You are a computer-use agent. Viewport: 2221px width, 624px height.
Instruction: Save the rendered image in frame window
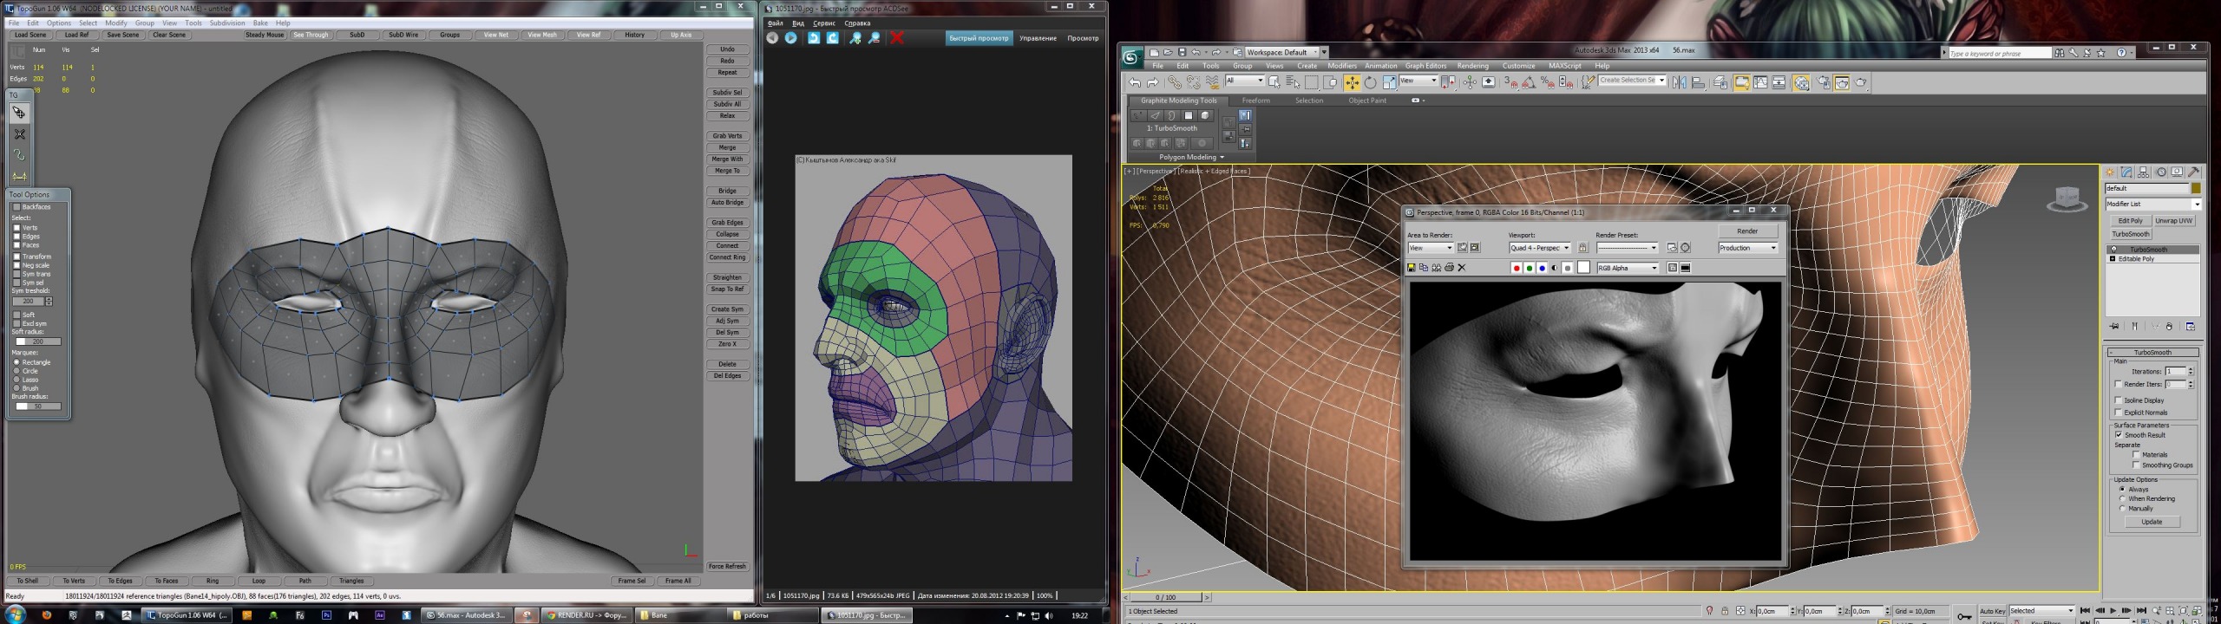click(1412, 268)
